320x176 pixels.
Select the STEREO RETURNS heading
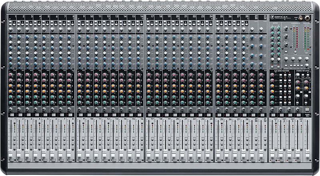303,71
